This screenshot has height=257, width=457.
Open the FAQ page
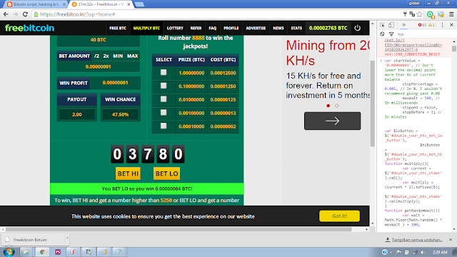(x=213, y=29)
